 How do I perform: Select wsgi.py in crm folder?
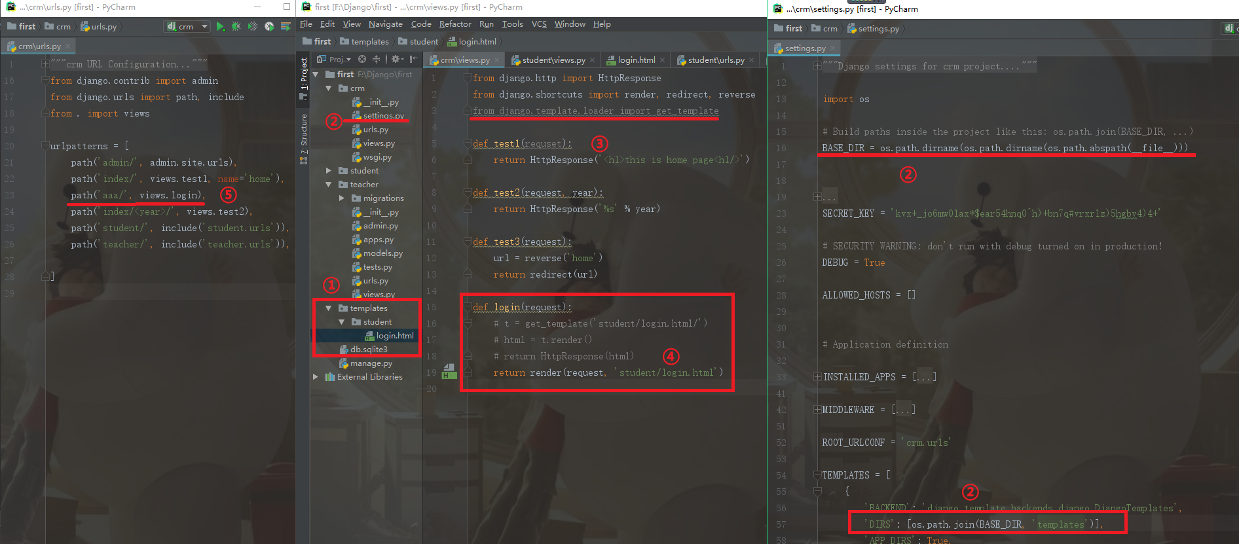(372, 157)
